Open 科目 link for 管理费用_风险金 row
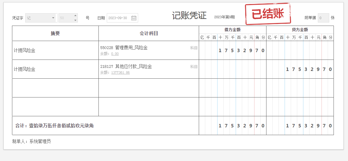The image size is (348, 161). point(194,48)
